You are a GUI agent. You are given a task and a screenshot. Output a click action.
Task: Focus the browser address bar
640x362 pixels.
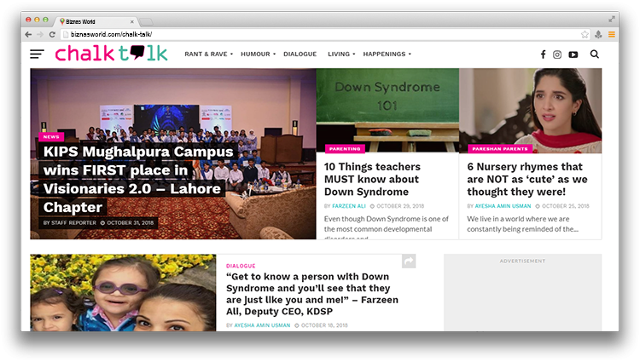coord(323,34)
